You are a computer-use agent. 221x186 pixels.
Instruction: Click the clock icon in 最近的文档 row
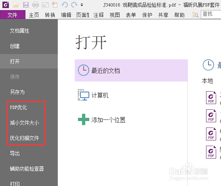[84, 70]
